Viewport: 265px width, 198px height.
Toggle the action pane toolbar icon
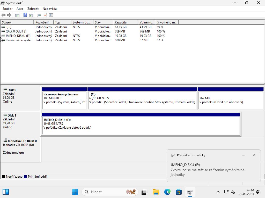click(31, 15)
